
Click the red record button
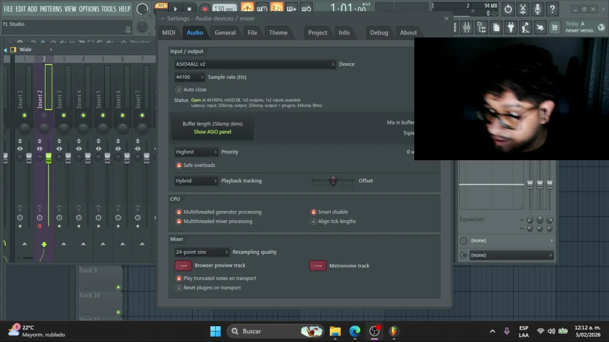[x=205, y=9]
